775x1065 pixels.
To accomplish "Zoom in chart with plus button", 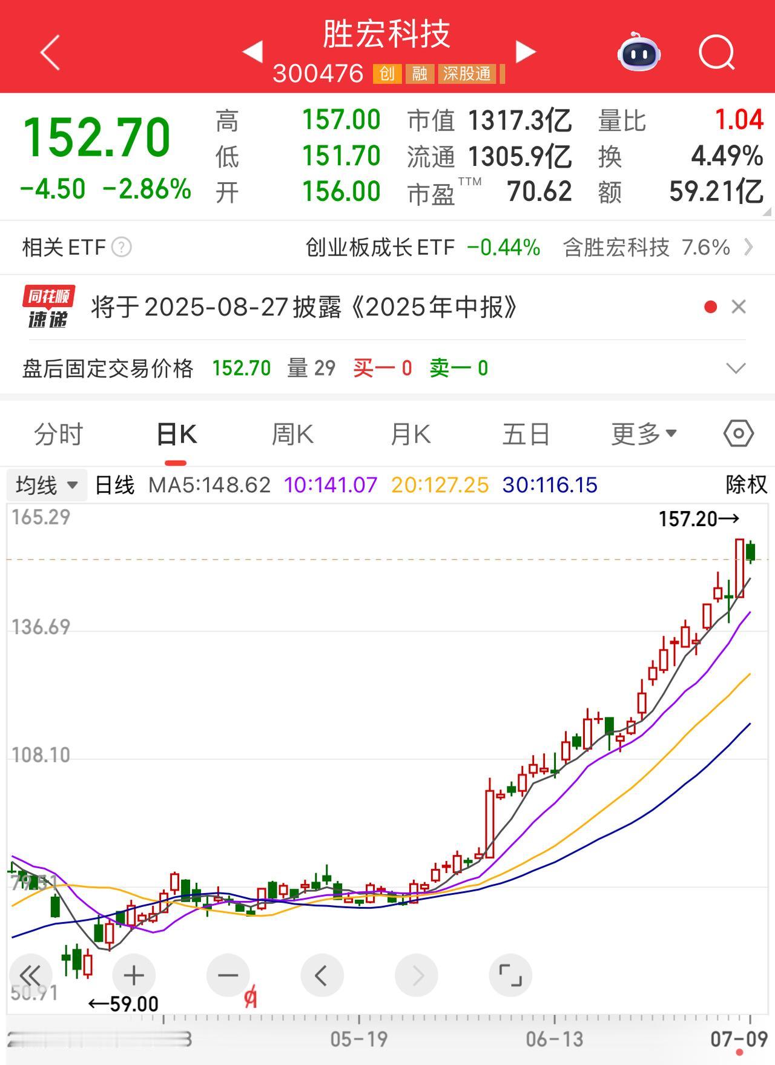I will tap(134, 975).
